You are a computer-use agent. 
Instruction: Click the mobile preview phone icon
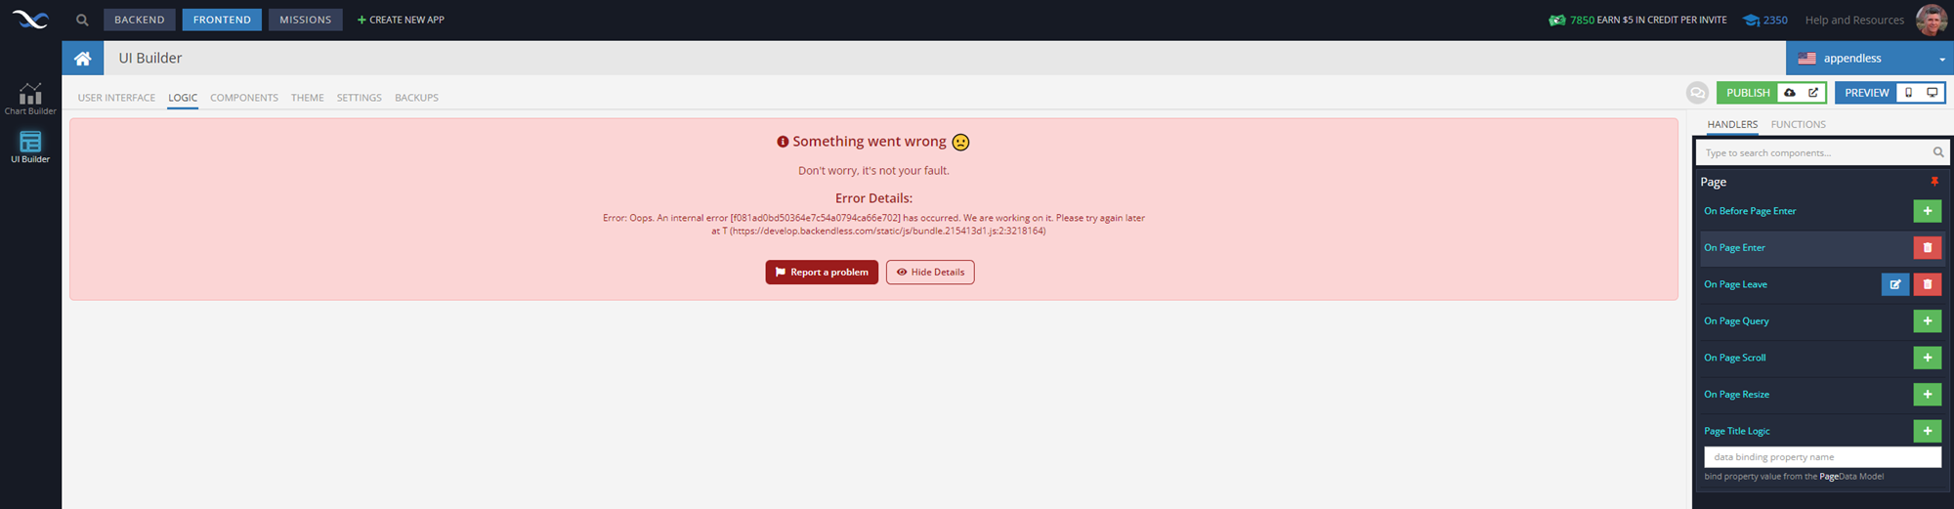pyautogui.click(x=1908, y=93)
